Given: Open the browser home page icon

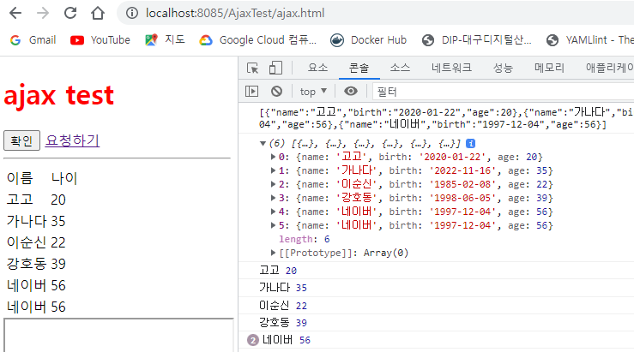Looking at the screenshot, I should [x=98, y=14].
